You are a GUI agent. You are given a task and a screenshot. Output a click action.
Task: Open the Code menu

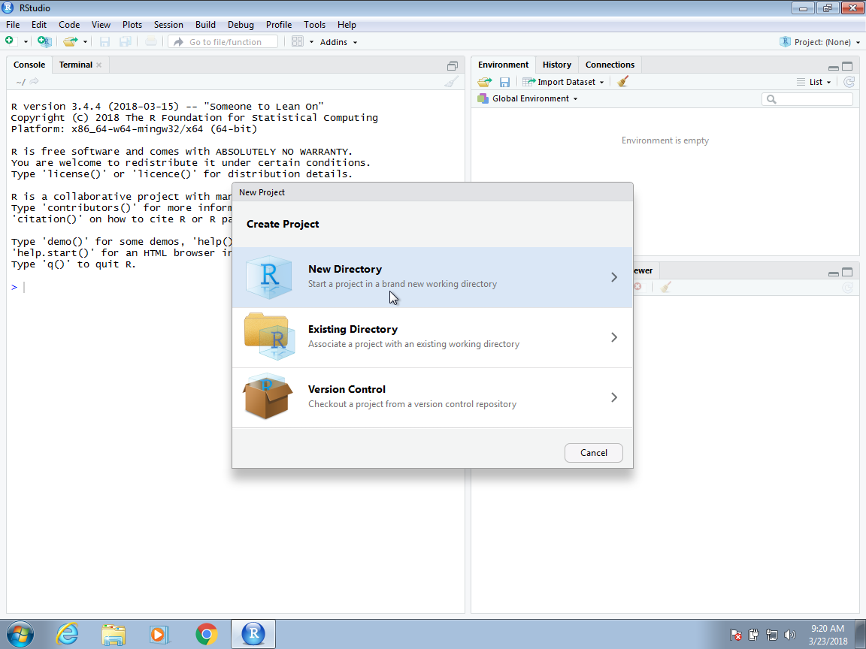(69, 24)
